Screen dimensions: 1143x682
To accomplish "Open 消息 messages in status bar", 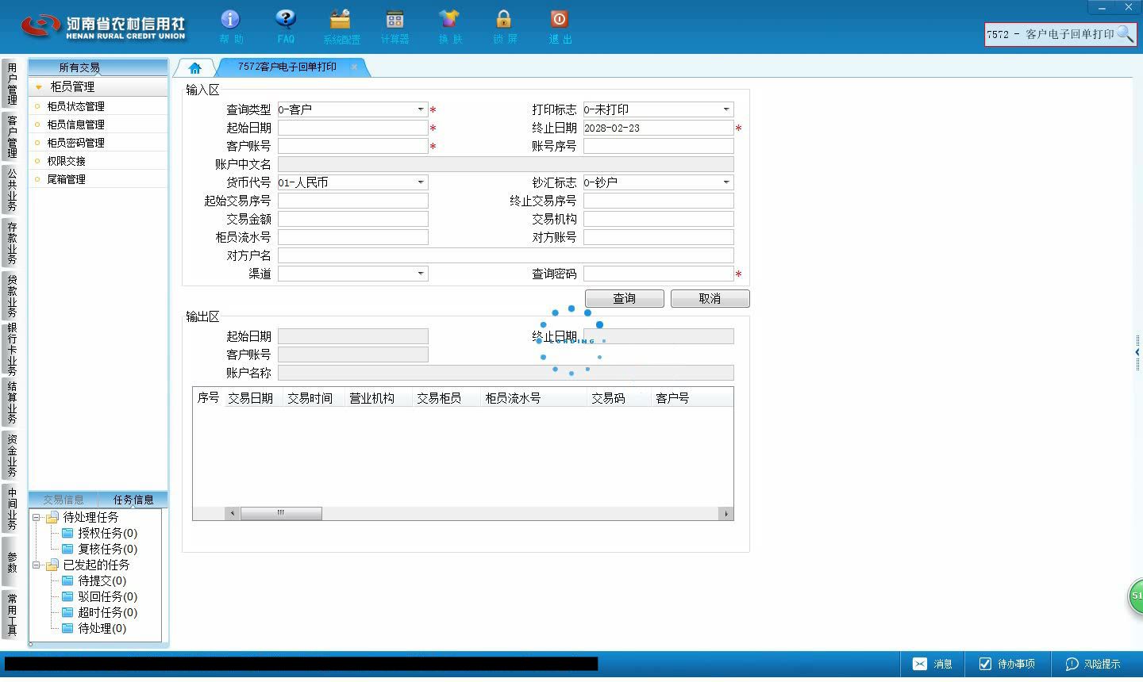I will click(x=932, y=664).
